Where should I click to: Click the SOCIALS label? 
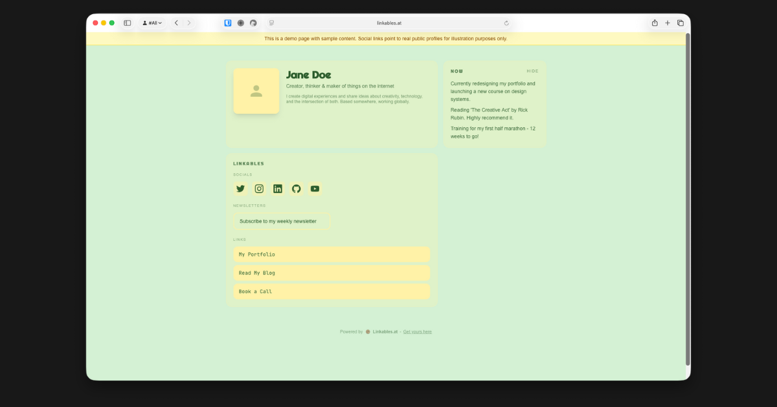pos(243,174)
